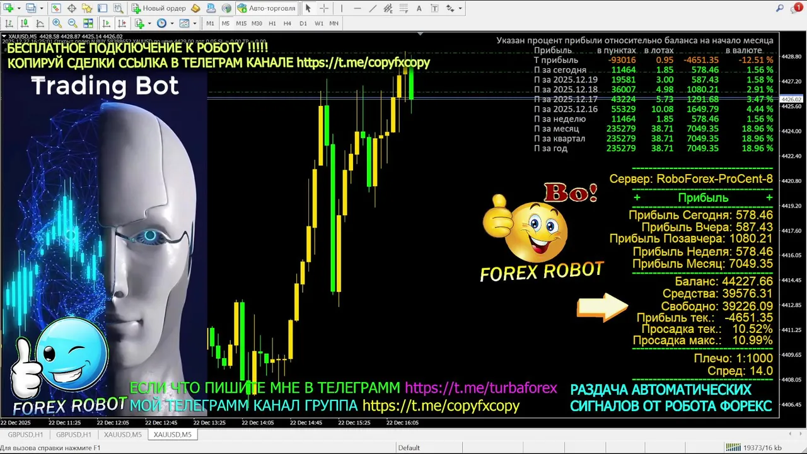The width and height of the screenshot is (807, 454).
Task: Switch chart to line chart mode
Action: [x=40, y=23]
